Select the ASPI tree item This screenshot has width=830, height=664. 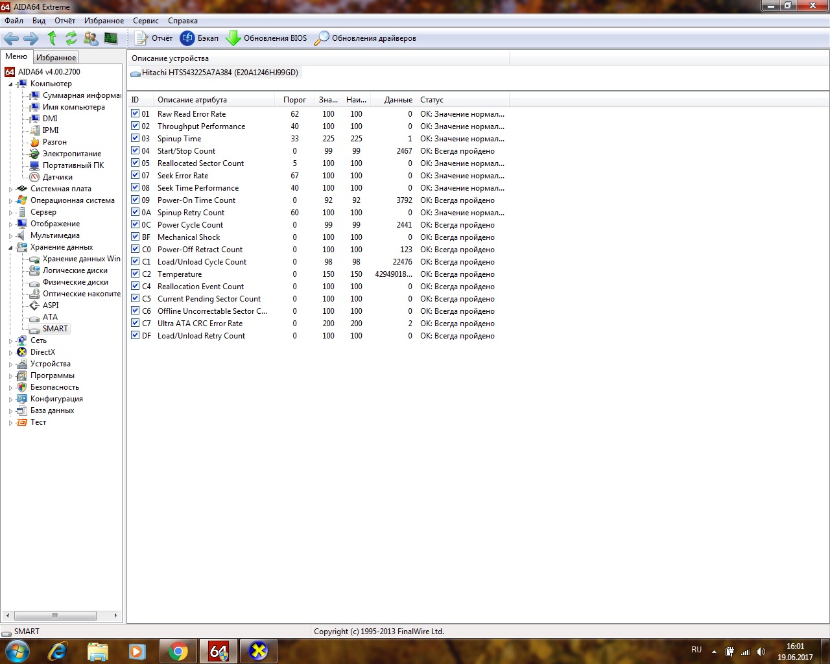pos(45,305)
